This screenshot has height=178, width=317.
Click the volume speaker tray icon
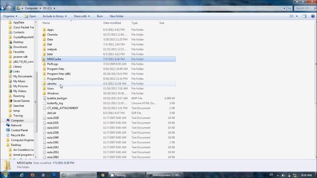click(283, 176)
